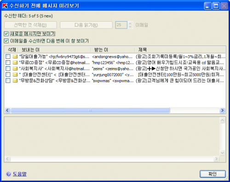230x182 pixels.
Task: Click the Kaspersky logo in title bar
Action: tap(5, 6)
